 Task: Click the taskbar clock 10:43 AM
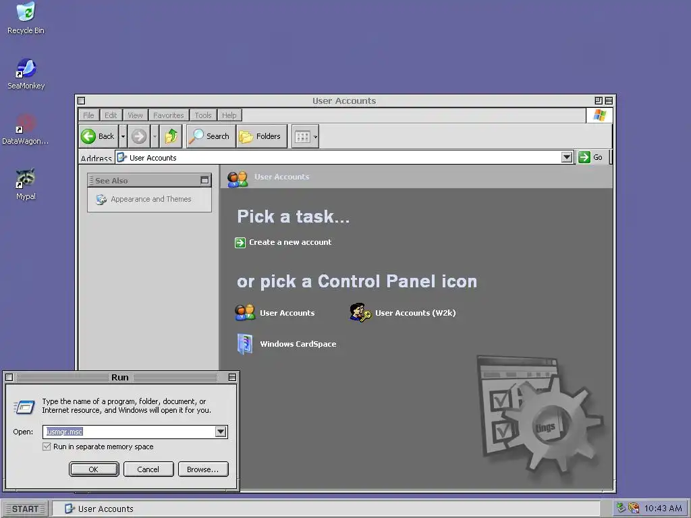coord(663,509)
